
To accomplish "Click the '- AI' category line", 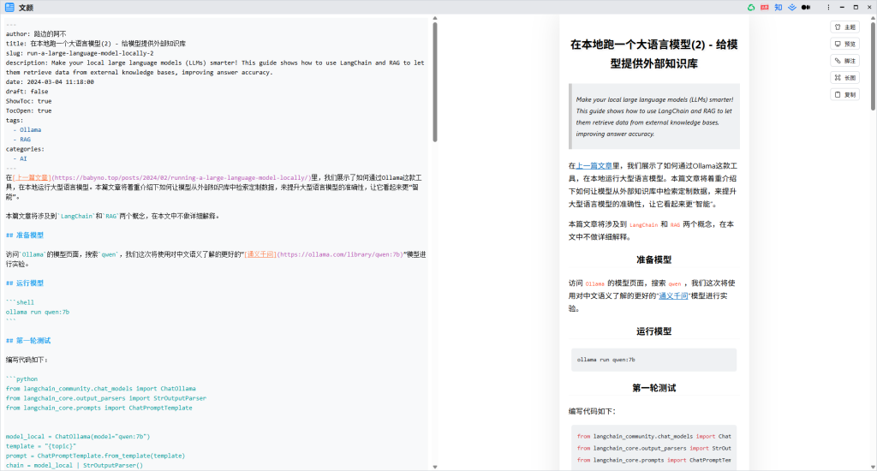I will click(21, 159).
